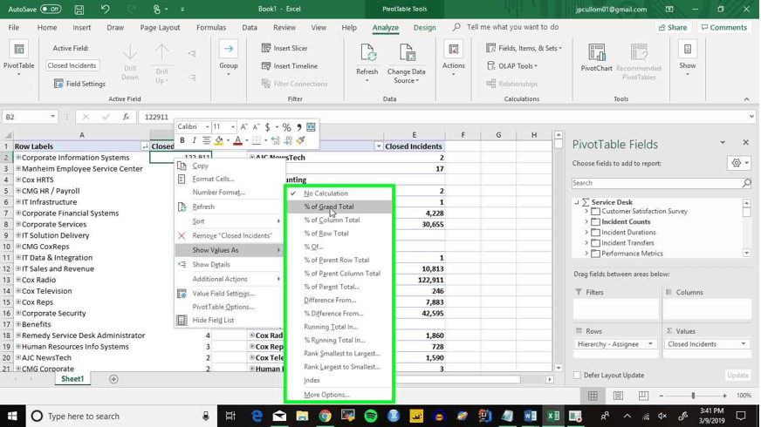
Task: Click the Share button
Action: click(673, 28)
